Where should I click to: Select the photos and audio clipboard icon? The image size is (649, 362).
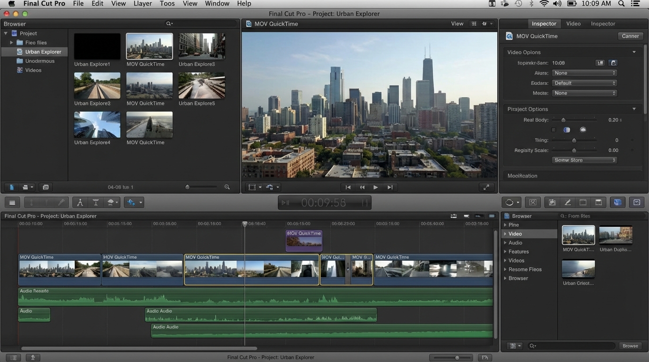(x=552, y=202)
